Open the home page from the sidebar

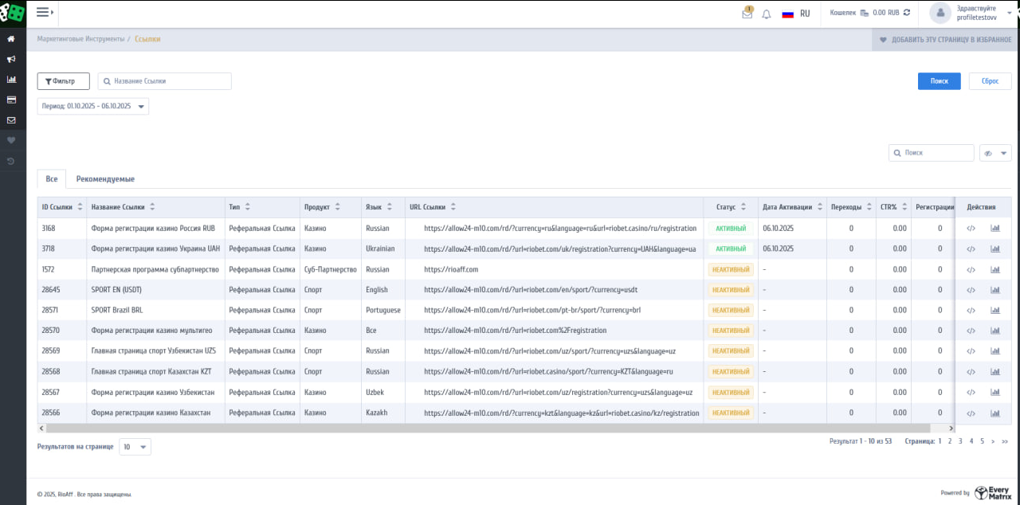point(11,38)
